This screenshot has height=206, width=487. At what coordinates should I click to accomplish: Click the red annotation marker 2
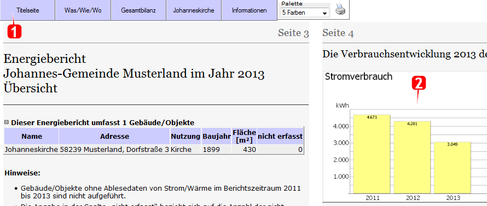(x=419, y=83)
